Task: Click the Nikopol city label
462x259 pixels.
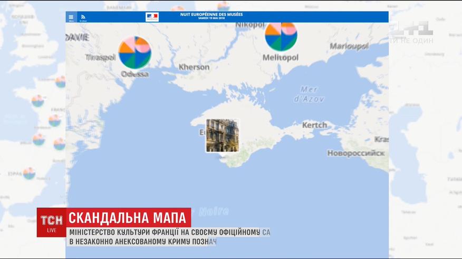Action: click(249, 25)
